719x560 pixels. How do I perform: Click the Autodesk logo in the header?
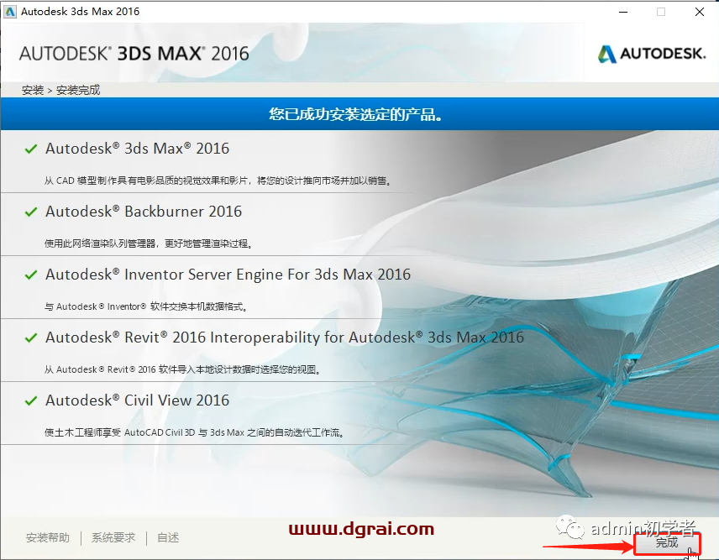point(652,54)
